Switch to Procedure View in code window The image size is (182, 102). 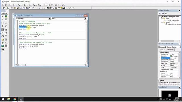click(16, 65)
